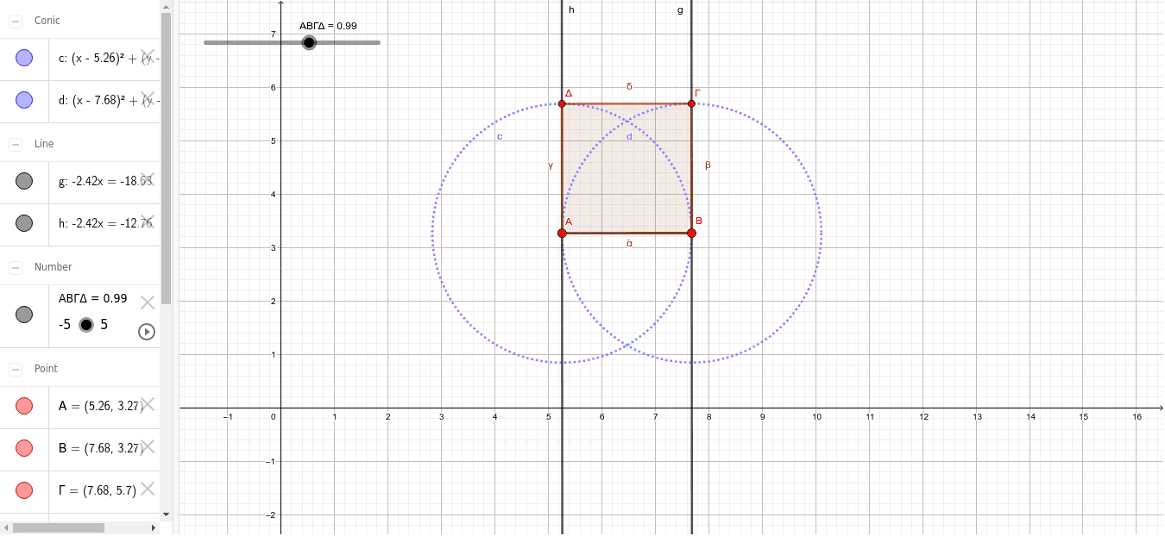Click red point Γ on the graph
The image size is (1165, 536).
pyautogui.click(x=691, y=103)
